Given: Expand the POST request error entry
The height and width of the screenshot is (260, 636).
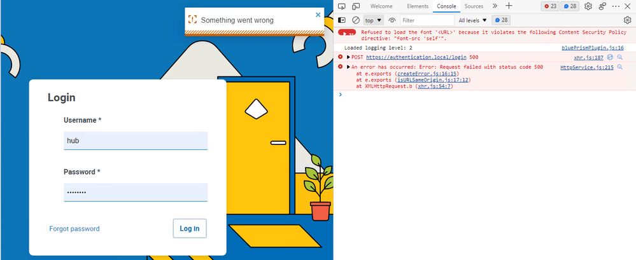Looking at the screenshot, I should pyautogui.click(x=348, y=57).
